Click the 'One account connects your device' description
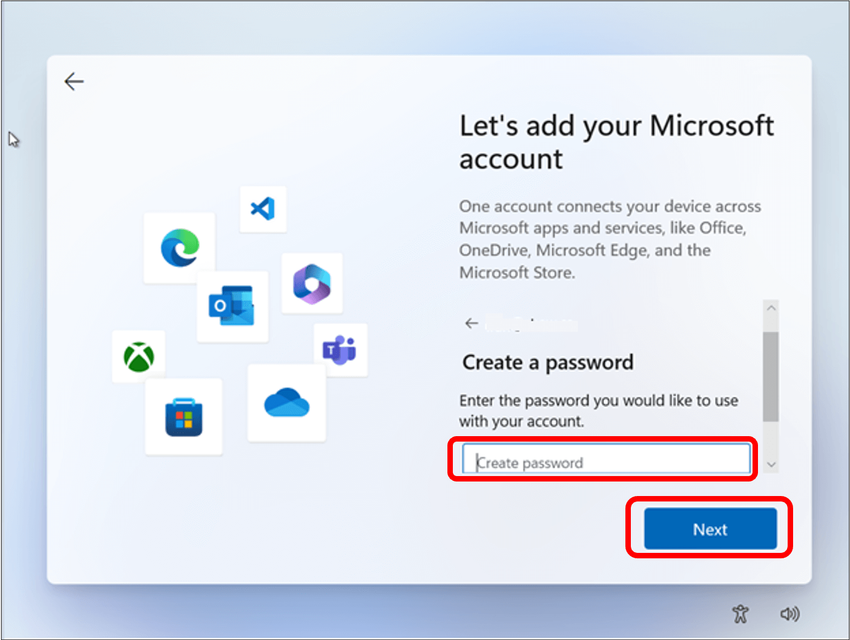Viewport: 850px width, 640px height. pos(610,240)
